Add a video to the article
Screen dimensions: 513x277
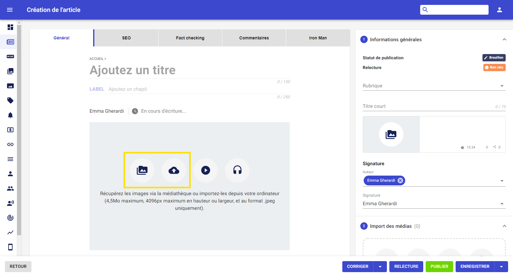click(206, 170)
